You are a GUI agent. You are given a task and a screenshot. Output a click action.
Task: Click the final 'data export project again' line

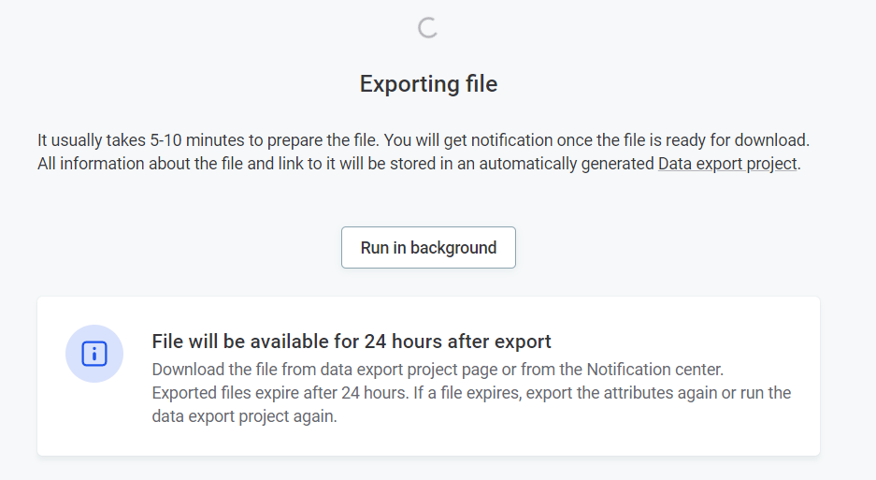coord(243,416)
